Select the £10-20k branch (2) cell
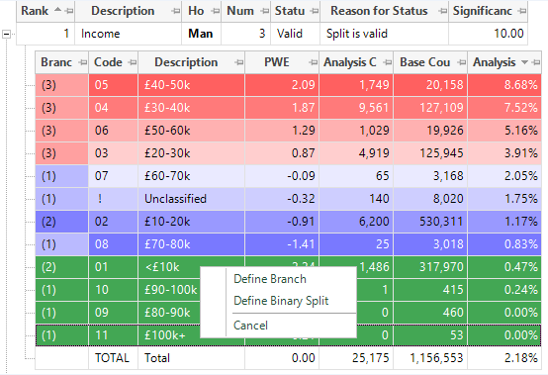The height and width of the screenshot is (375, 548). [62, 222]
